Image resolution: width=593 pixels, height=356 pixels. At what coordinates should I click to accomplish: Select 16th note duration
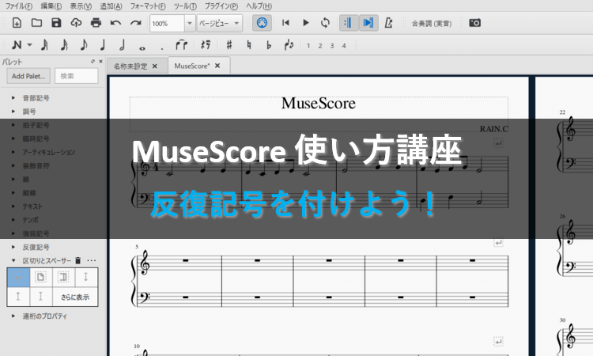click(64, 45)
